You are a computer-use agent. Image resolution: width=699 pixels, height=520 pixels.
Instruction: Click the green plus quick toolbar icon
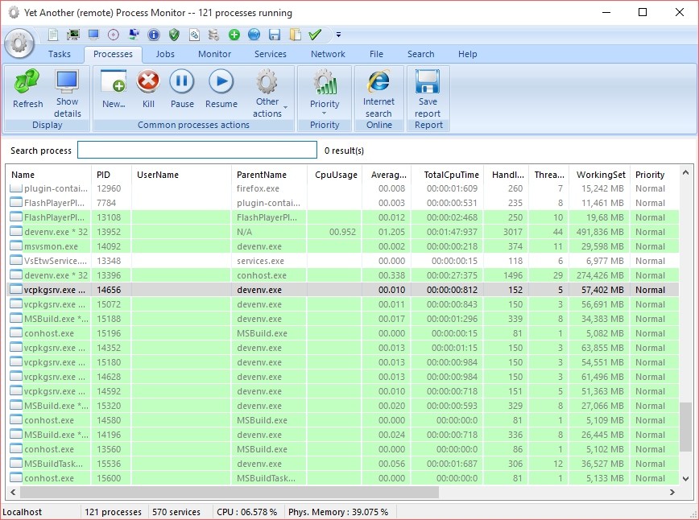(234, 35)
